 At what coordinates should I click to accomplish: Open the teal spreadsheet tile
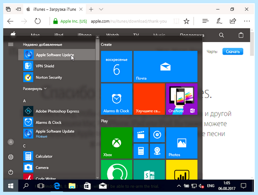pyautogui.click(x=149, y=170)
